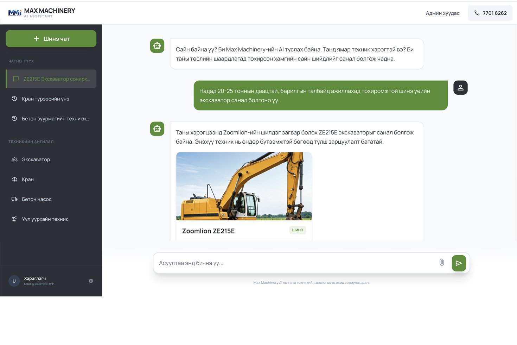Screen dimensions: 517x345
Task: Click the bot greeting message bubble
Action: pyautogui.click(x=297, y=54)
